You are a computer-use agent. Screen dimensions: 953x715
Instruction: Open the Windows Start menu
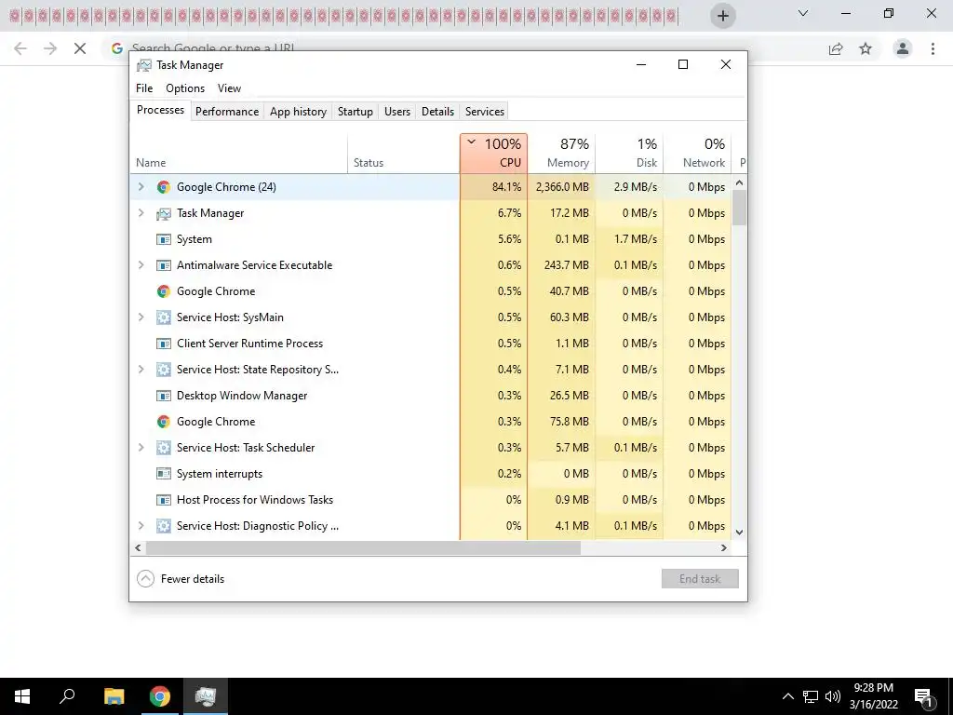22,696
